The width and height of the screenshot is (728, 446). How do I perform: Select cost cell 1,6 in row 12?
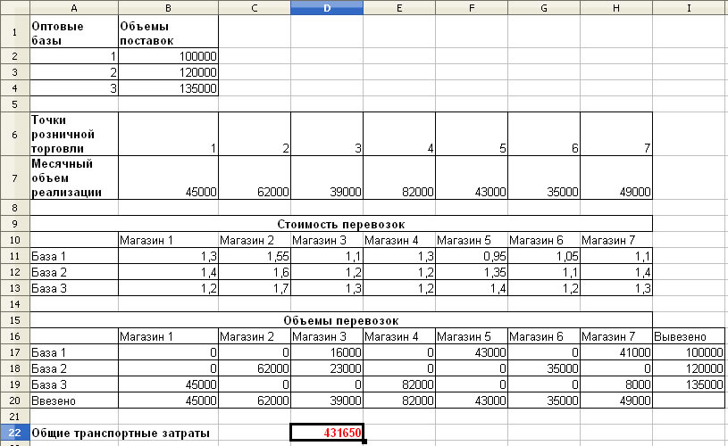[255, 272]
